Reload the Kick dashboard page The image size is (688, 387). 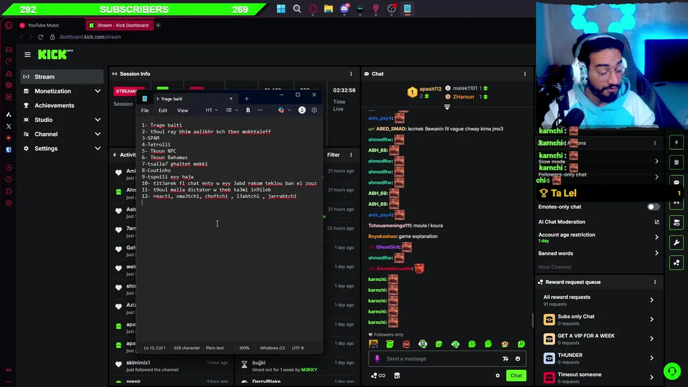40,37
